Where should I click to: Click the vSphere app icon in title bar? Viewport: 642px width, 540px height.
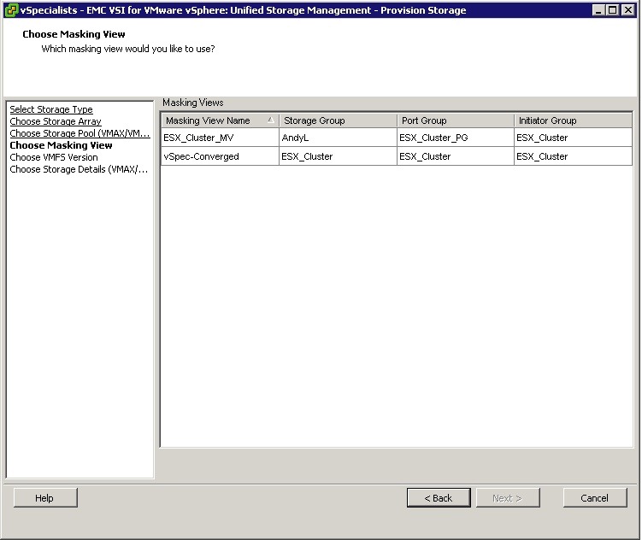[x=10, y=10]
